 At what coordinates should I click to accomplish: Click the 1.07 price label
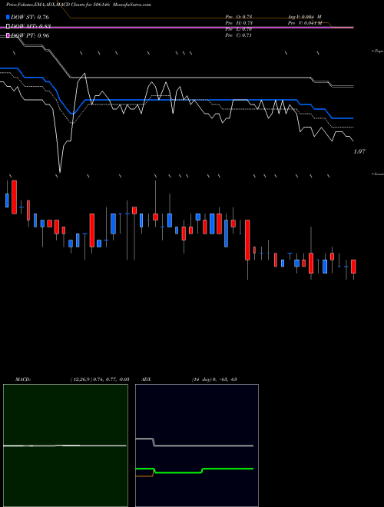(359, 151)
